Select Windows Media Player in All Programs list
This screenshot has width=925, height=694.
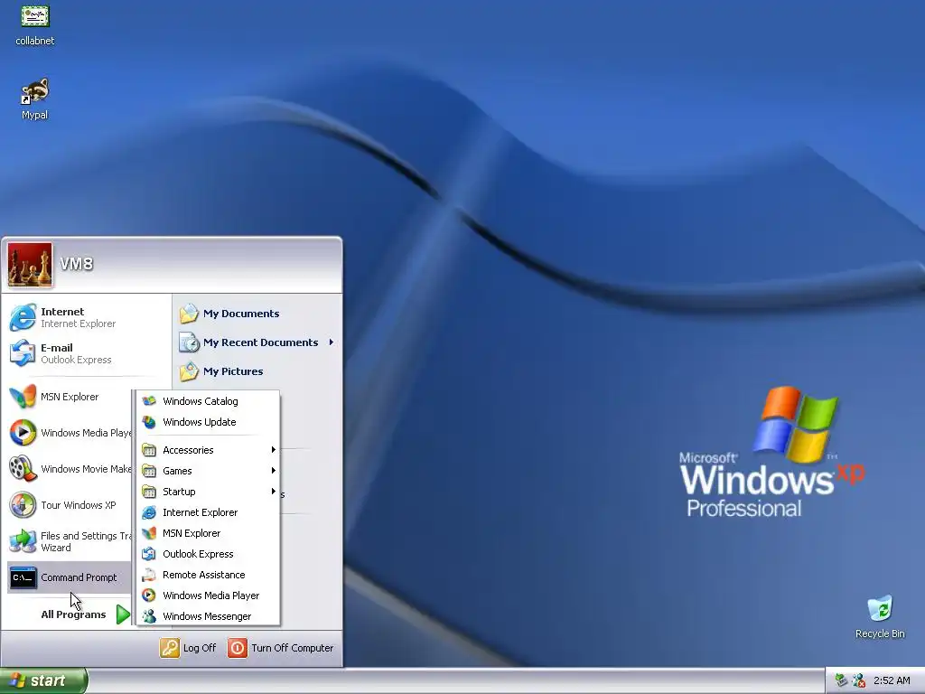209,595
